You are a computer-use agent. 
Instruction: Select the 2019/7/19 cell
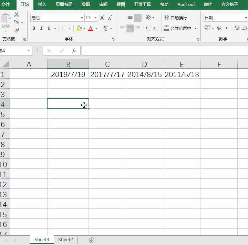[68, 74]
